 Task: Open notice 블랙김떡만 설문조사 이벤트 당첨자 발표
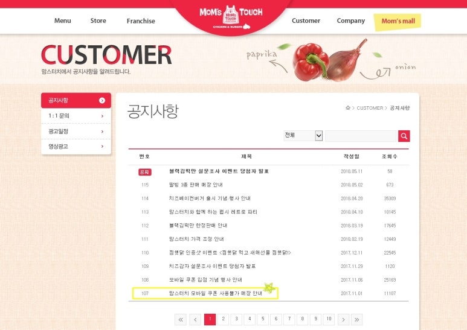coord(219,171)
